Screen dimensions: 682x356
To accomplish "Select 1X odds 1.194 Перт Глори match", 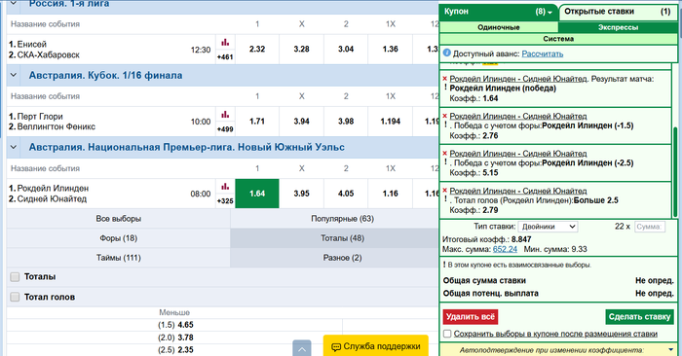I will (390, 122).
